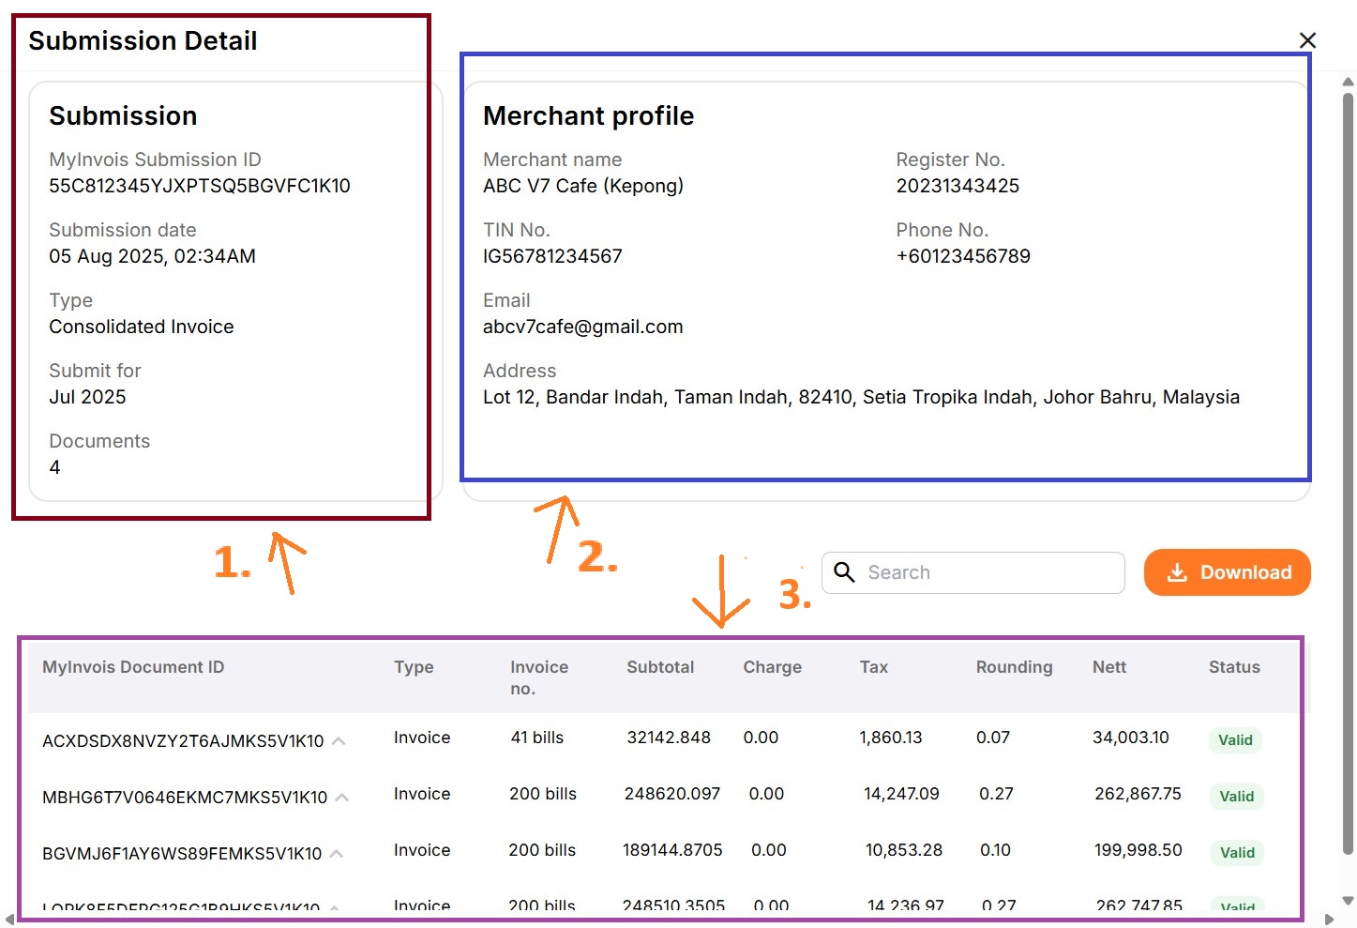The width and height of the screenshot is (1357, 928).
Task: Click the scroll up arrow on vertical scrollbar
Action: [1348, 83]
